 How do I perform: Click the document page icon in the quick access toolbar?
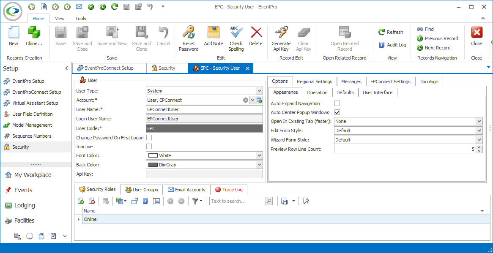44,6
